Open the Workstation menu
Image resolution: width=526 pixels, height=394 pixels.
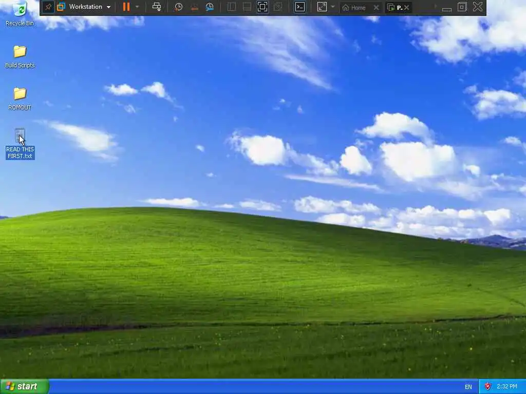point(89,7)
